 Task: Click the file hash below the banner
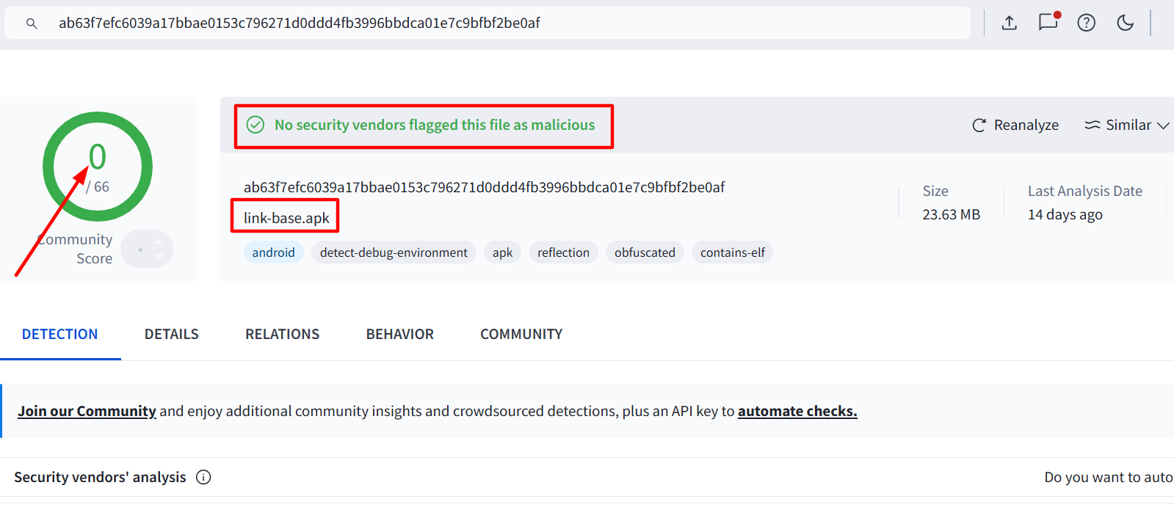tap(485, 187)
